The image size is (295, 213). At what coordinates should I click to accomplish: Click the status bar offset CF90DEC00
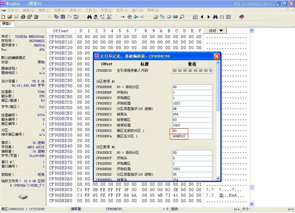click(114, 209)
